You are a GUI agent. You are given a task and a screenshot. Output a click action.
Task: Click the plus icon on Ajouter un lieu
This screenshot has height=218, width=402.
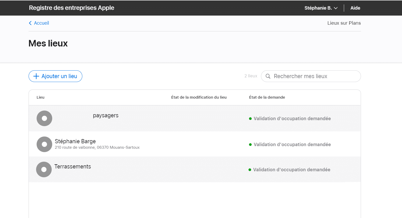click(x=36, y=76)
